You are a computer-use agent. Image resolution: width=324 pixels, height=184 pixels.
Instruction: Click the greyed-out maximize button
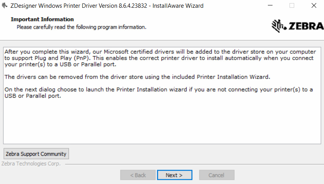click(x=291, y=6)
